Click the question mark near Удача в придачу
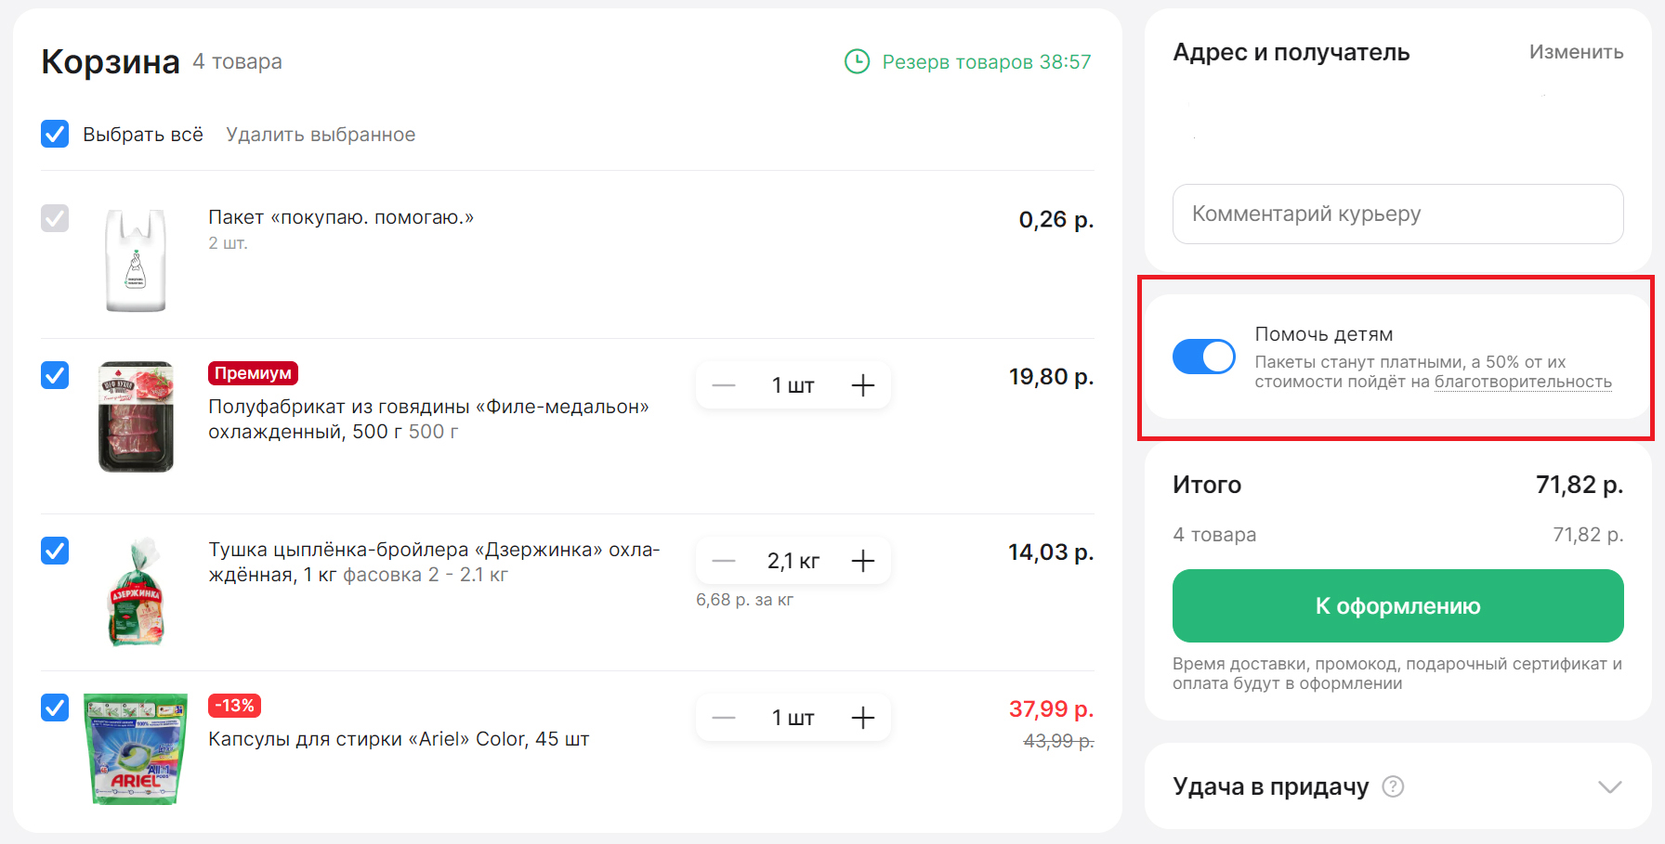The width and height of the screenshot is (1665, 844). pos(1392,786)
